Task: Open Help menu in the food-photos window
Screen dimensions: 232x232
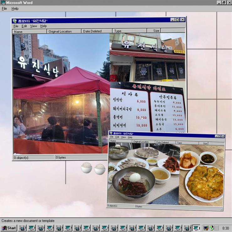Action: 130,137
